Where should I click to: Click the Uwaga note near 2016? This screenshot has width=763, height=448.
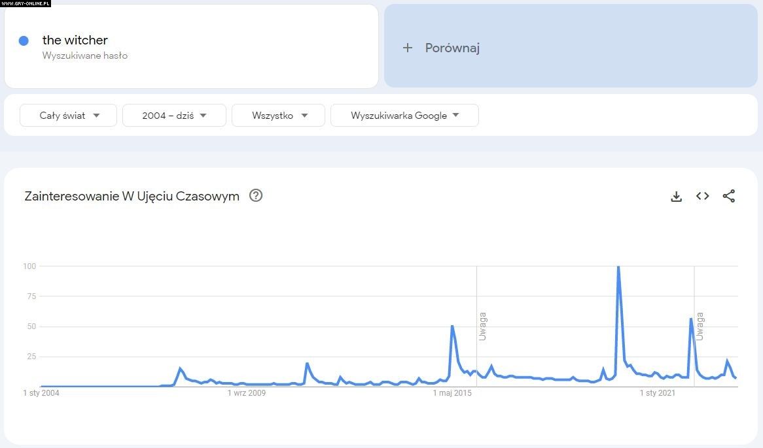point(482,327)
